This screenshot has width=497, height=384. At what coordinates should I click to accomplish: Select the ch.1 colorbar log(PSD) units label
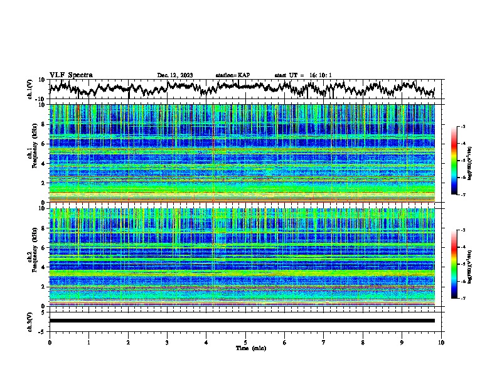pyautogui.click(x=470, y=163)
